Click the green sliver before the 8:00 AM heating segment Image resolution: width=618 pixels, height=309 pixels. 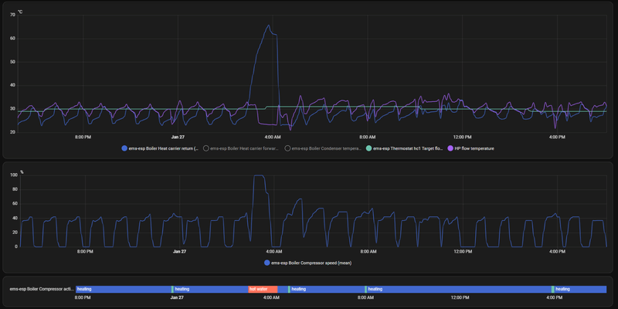pyautogui.click(x=365, y=289)
